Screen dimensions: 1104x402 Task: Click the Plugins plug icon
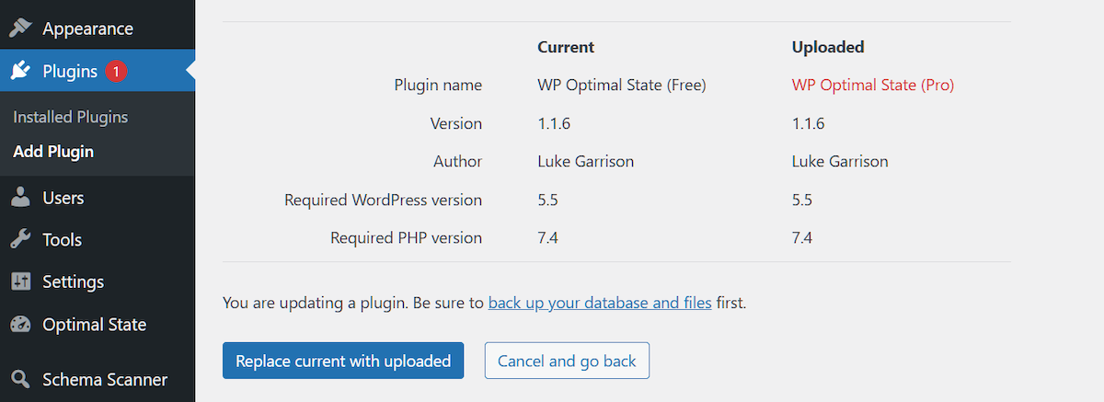pyautogui.click(x=20, y=71)
